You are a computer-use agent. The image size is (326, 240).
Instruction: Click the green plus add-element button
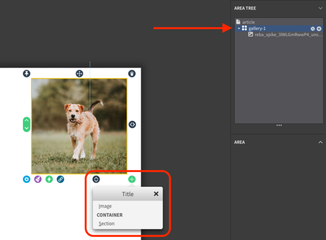pos(132,179)
